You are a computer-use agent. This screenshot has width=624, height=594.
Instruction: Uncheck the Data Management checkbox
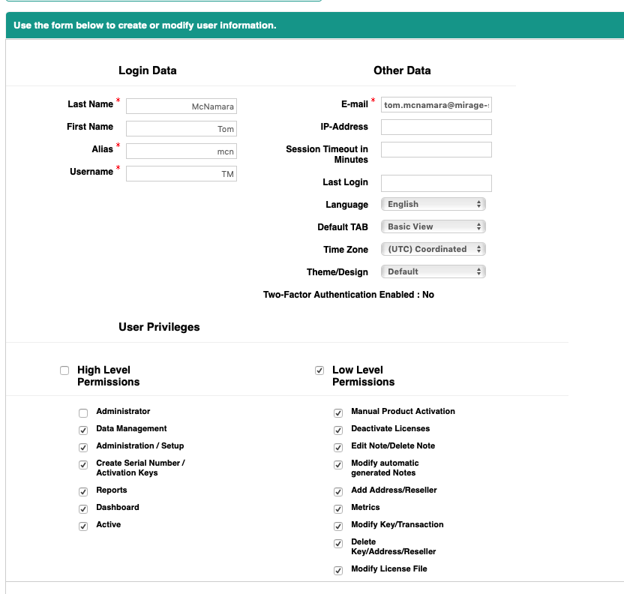[83, 430]
